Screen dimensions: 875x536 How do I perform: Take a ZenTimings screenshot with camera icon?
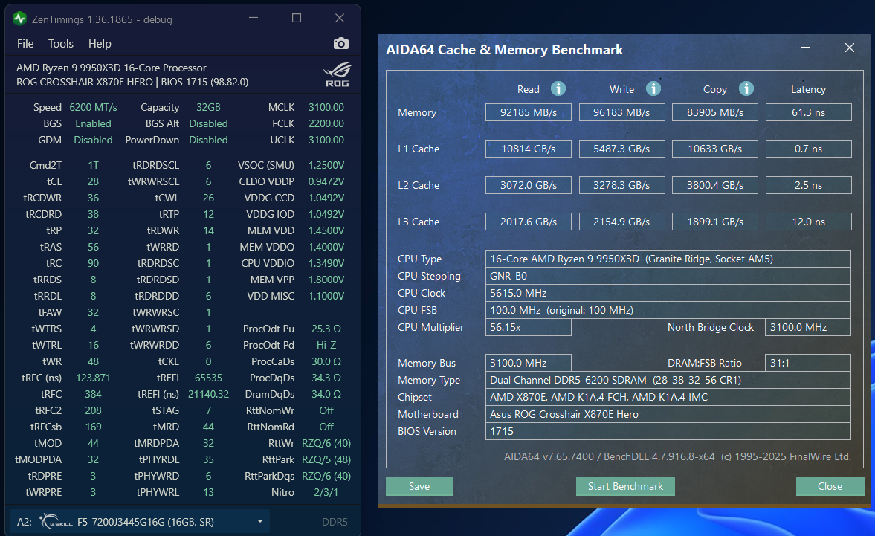(341, 44)
